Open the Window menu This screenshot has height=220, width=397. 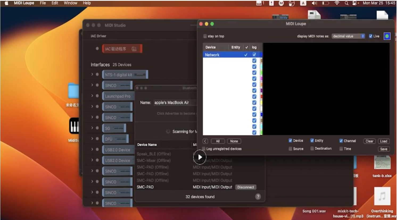(71, 3)
